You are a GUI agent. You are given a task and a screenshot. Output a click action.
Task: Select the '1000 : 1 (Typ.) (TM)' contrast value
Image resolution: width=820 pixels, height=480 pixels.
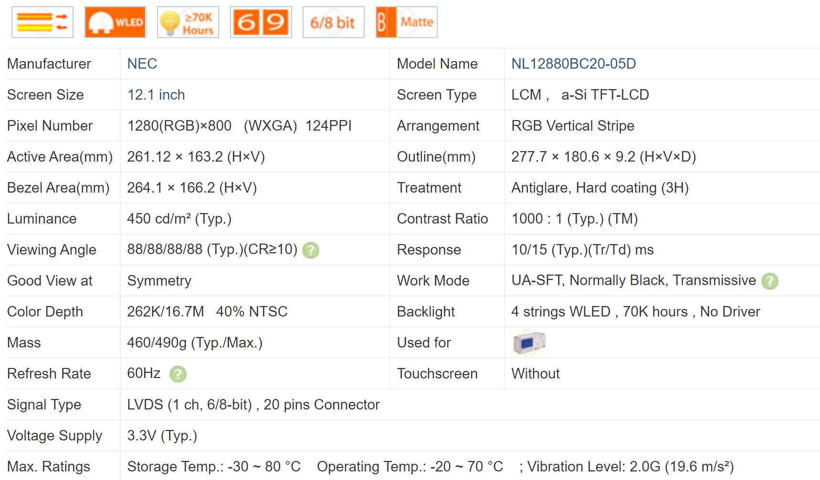point(575,219)
